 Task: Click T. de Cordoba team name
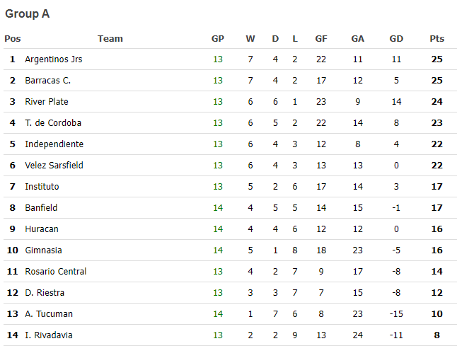pos(53,123)
